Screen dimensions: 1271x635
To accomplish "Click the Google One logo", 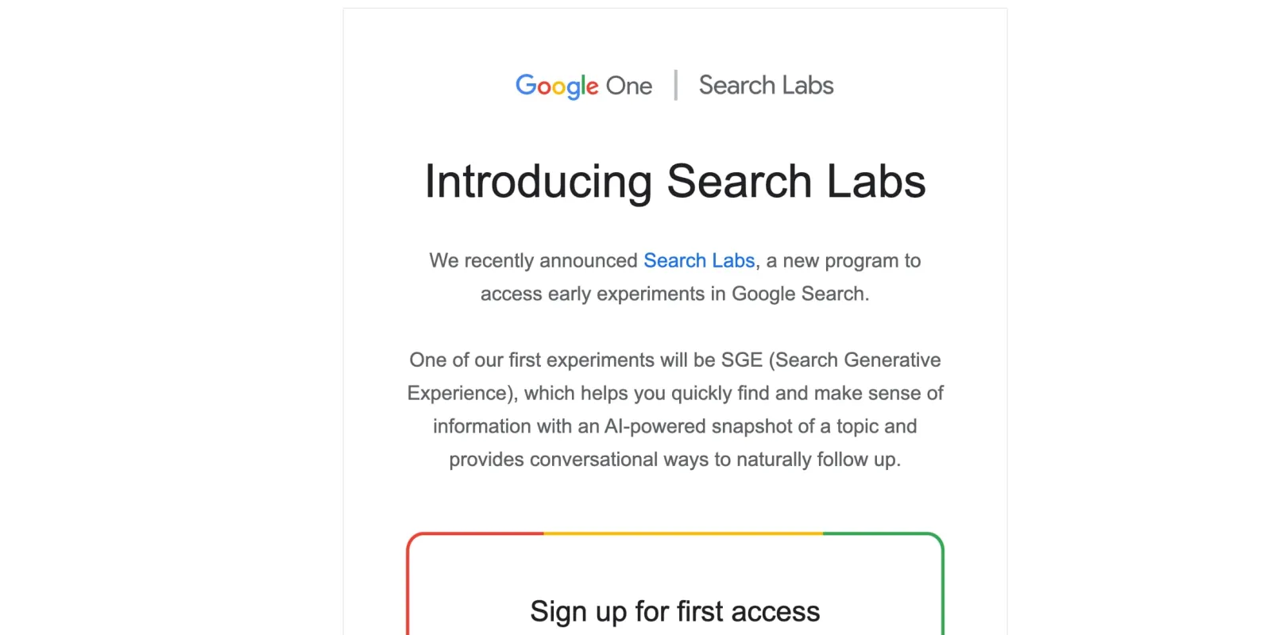I will [x=584, y=86].
